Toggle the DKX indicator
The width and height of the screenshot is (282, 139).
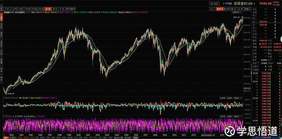pyautogui.click(x=86, y=138)
